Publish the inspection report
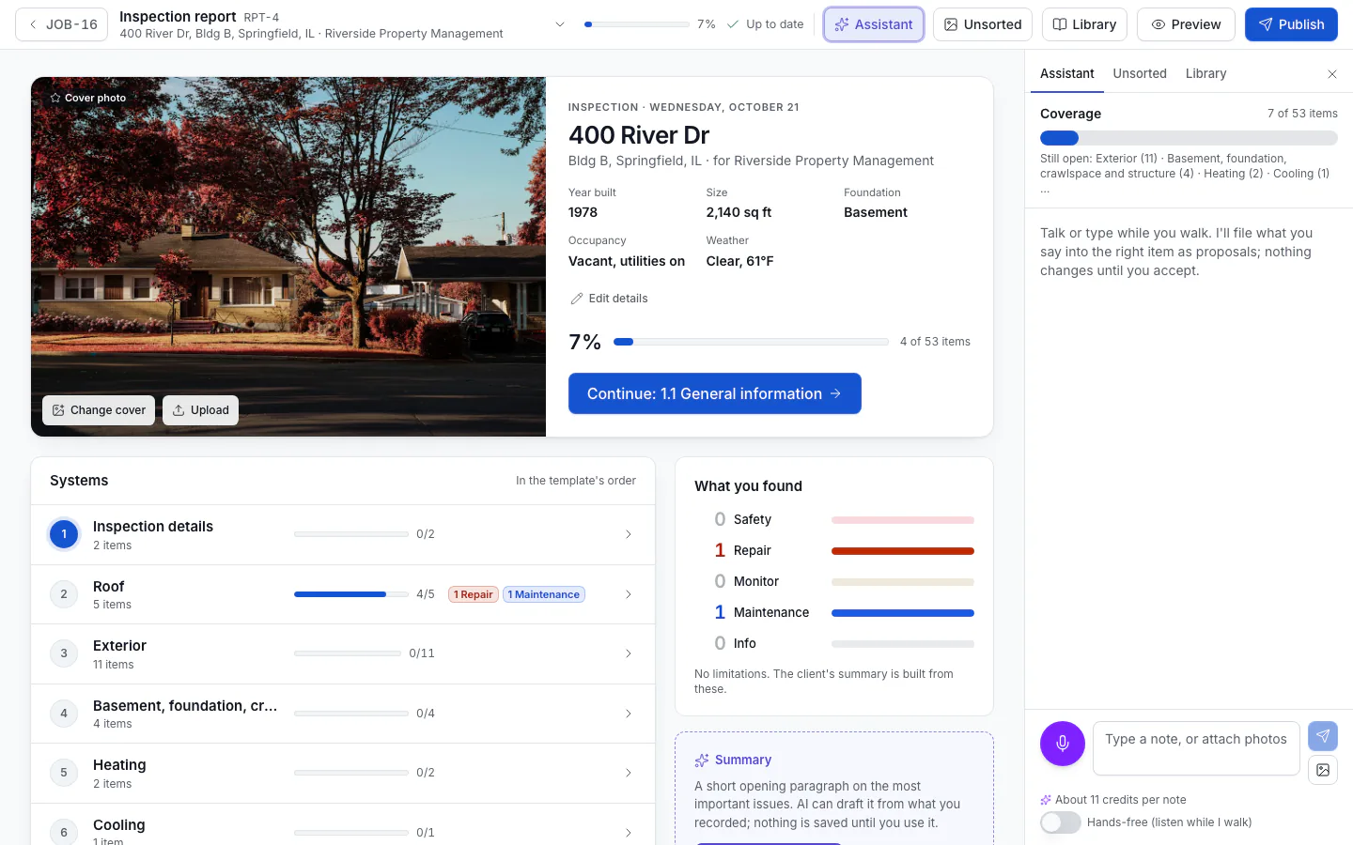 point(1291,24)
